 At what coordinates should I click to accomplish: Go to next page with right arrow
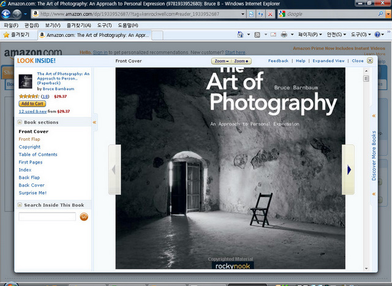point(349,170)
